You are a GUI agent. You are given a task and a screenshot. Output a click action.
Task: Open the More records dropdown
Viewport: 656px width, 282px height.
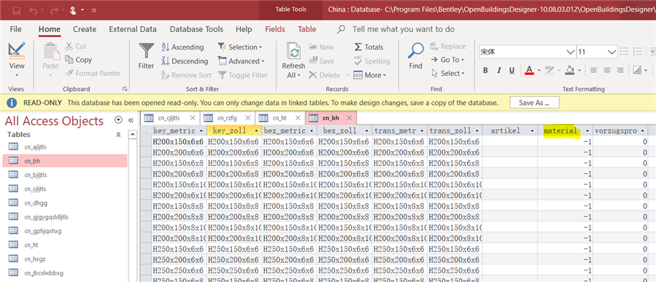pyautogui.click(x=370, y=75)
